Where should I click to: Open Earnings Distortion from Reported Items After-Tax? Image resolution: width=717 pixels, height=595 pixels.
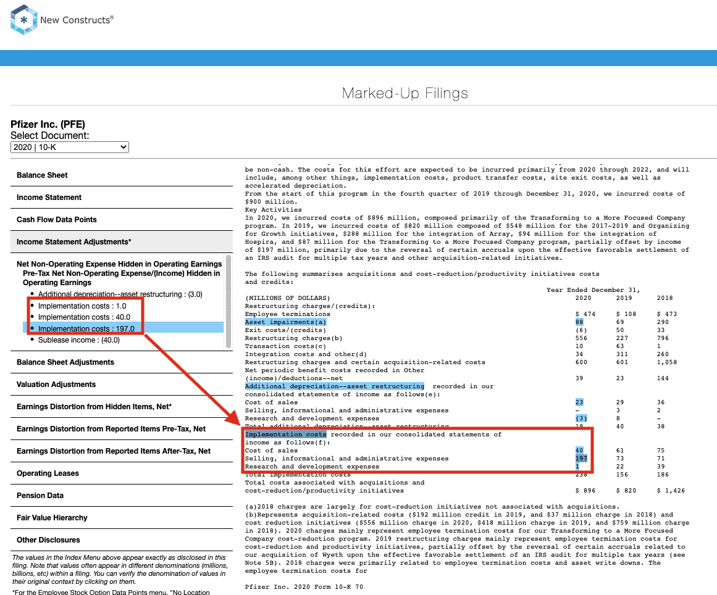[122, 451]
